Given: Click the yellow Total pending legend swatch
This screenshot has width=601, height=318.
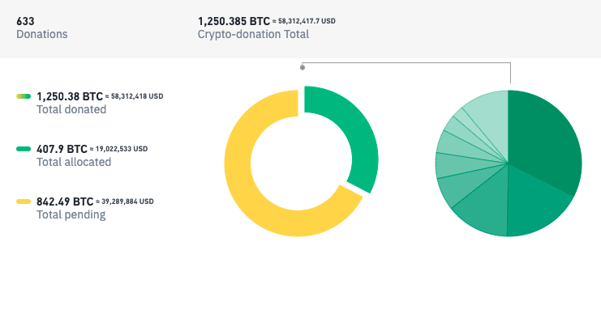Looking at the screenshot, I should [x=24, y=201].
